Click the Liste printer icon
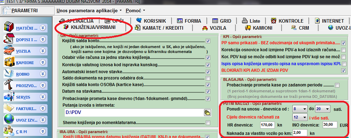The image size is (351, 138). (245, 21)
